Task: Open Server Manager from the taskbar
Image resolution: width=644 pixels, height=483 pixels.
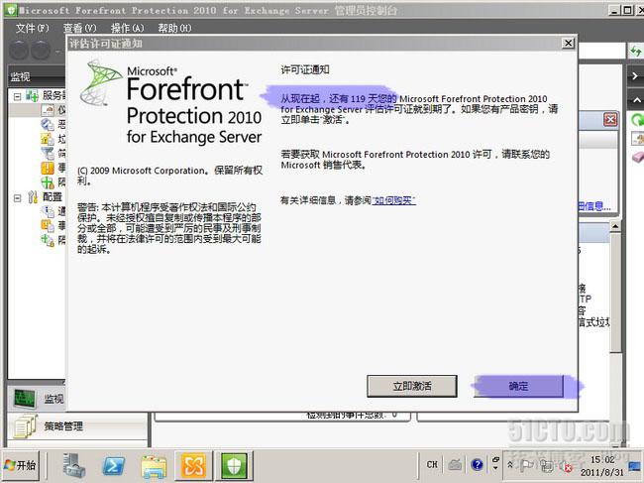Action: [74, 465]
